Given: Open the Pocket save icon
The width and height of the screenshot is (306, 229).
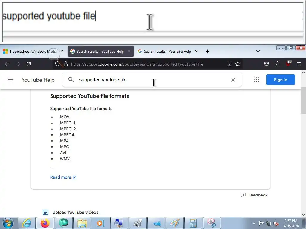Looking at the screenshot, I should 267,64.
